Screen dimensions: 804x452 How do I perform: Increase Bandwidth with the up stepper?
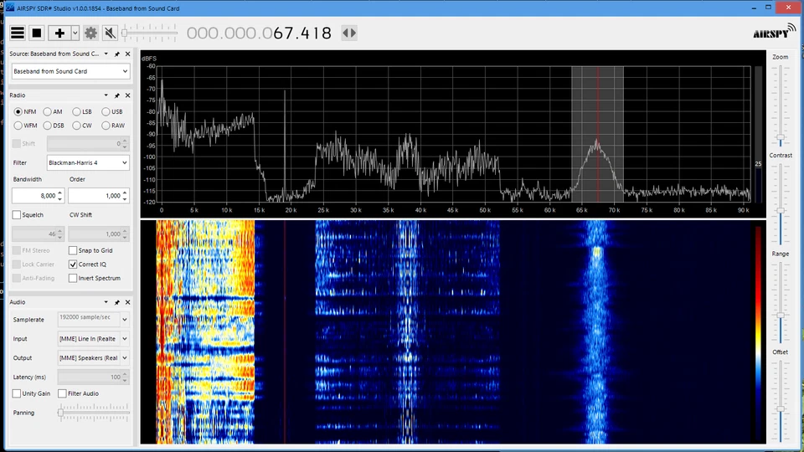coord(60,193)
